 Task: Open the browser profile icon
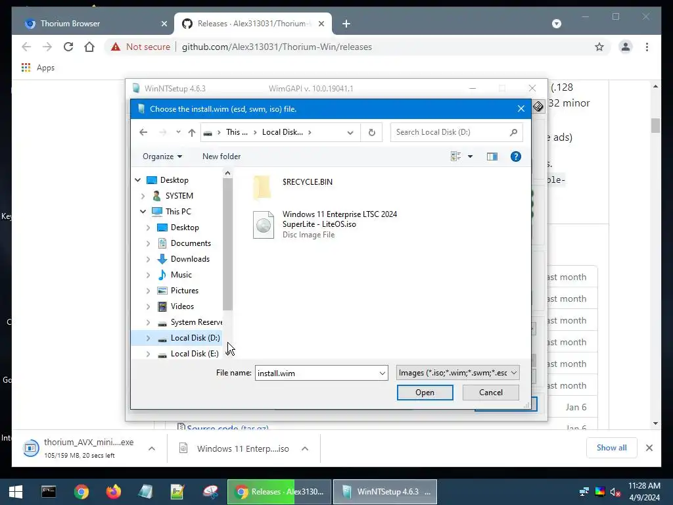pyautogui.click(x=626, y=47)
